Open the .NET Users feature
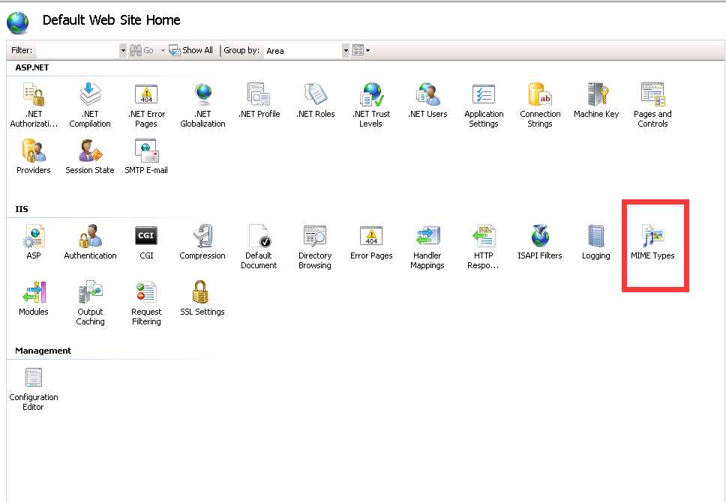The height and width of the screenshot is (502, 726). 427,100
